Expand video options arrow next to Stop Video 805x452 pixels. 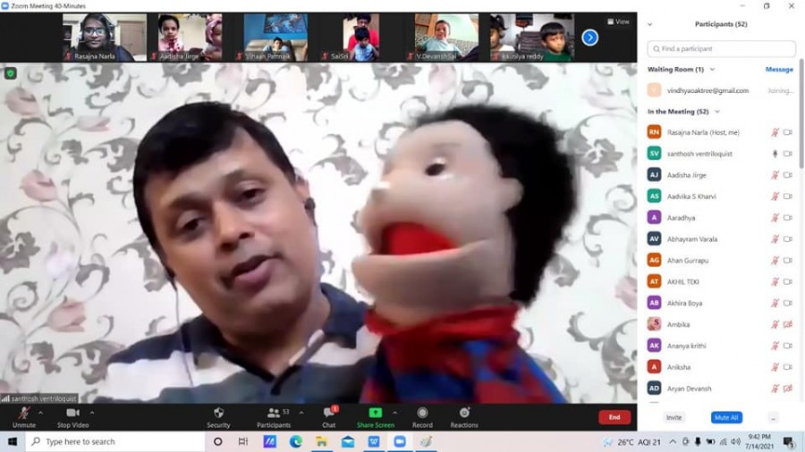coord(92,413)
